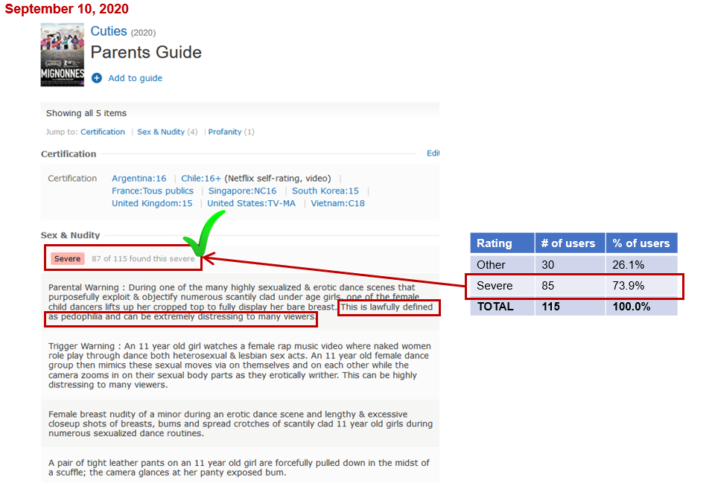Click the 'Parental Warning' paragraph
This screenshot has height=489, width=712.
pyautogui.click(x=241, y=301)
